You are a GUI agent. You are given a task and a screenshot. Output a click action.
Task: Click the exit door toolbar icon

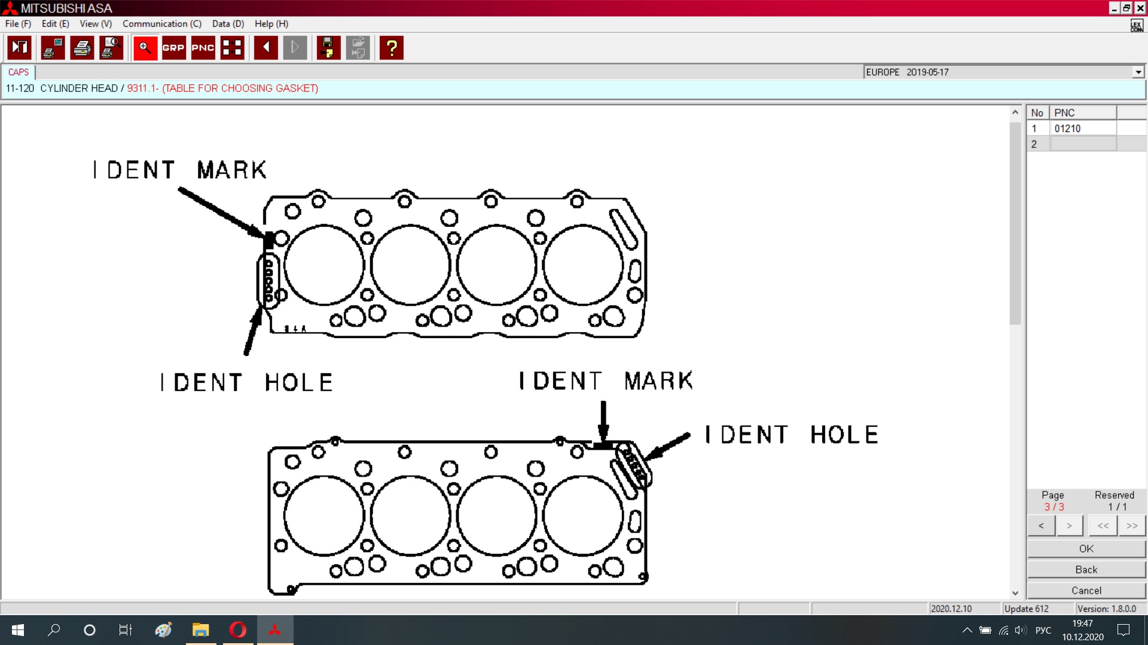coord(19,48)
